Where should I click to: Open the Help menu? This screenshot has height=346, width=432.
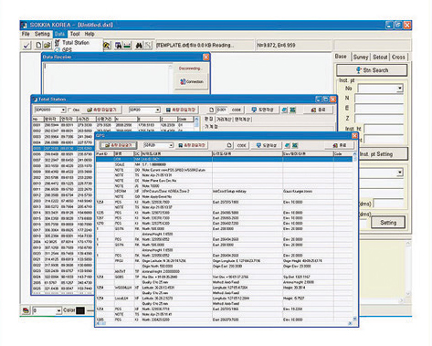click(x=90, y=34)
